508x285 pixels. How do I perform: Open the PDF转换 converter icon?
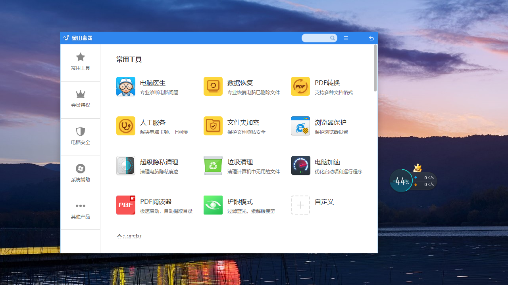(x=300, y=86)
